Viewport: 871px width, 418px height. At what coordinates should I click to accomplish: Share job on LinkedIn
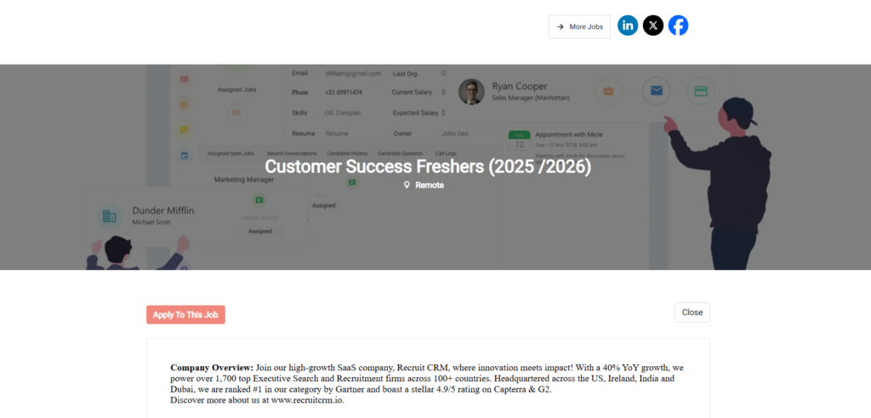pyautogui.click(x=628, y=26)
